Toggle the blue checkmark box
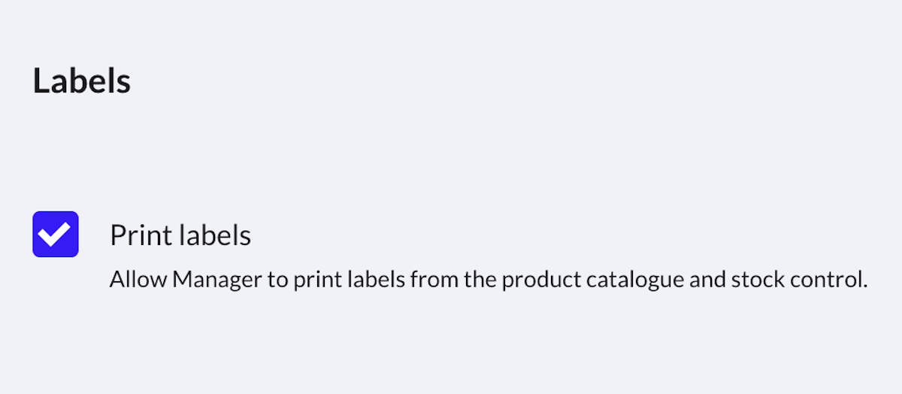Screen dimensions: 902x394 (56, 235)
